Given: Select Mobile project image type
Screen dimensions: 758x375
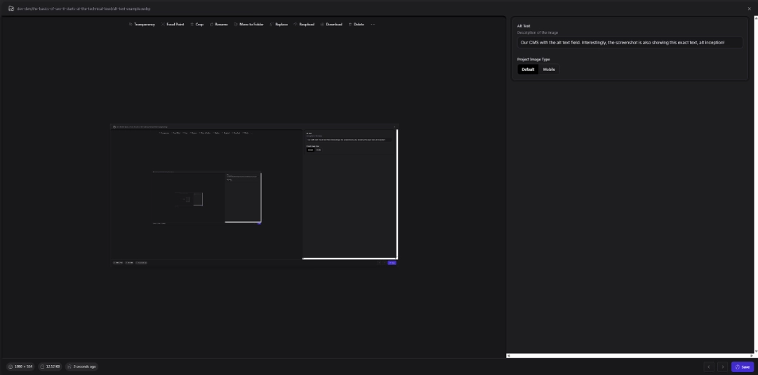Looking at the screenshot, I should 549,70.
